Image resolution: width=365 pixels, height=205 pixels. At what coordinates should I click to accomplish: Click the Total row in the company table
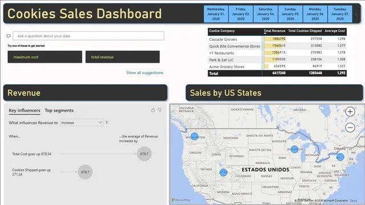coord(277,73)
